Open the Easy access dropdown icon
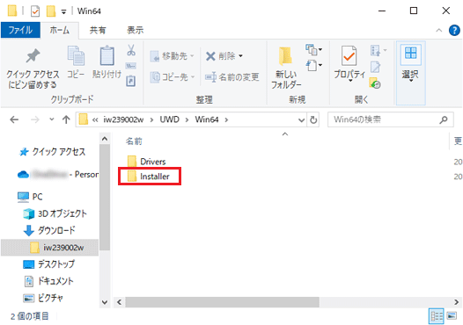 (x=314, y=65)
